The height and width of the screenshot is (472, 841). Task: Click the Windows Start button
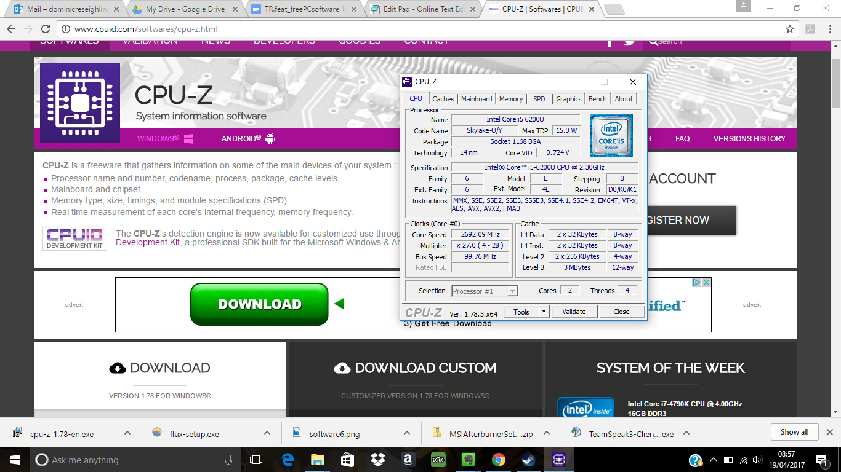coord(14,460)
